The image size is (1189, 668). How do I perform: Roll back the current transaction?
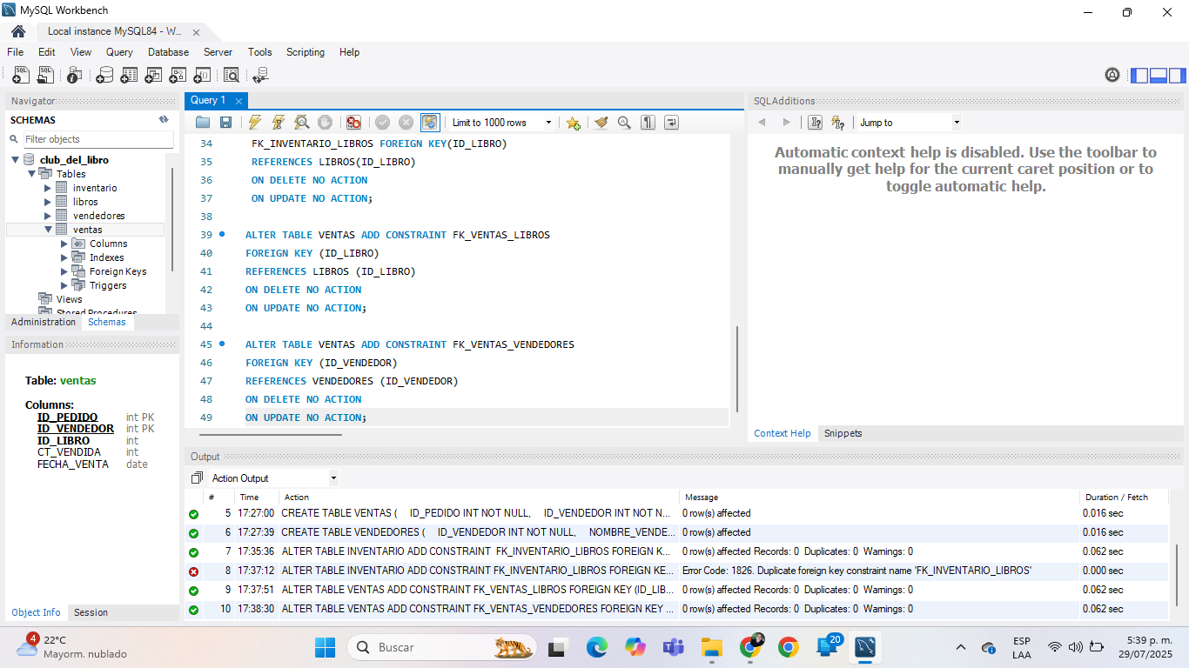click(x=406, y=123)
